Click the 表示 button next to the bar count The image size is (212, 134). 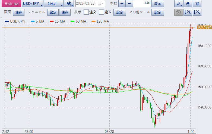(158, 4)
